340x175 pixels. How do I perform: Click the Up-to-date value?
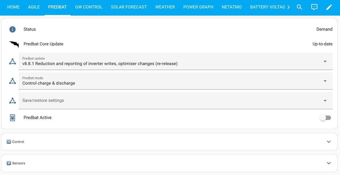322,44
